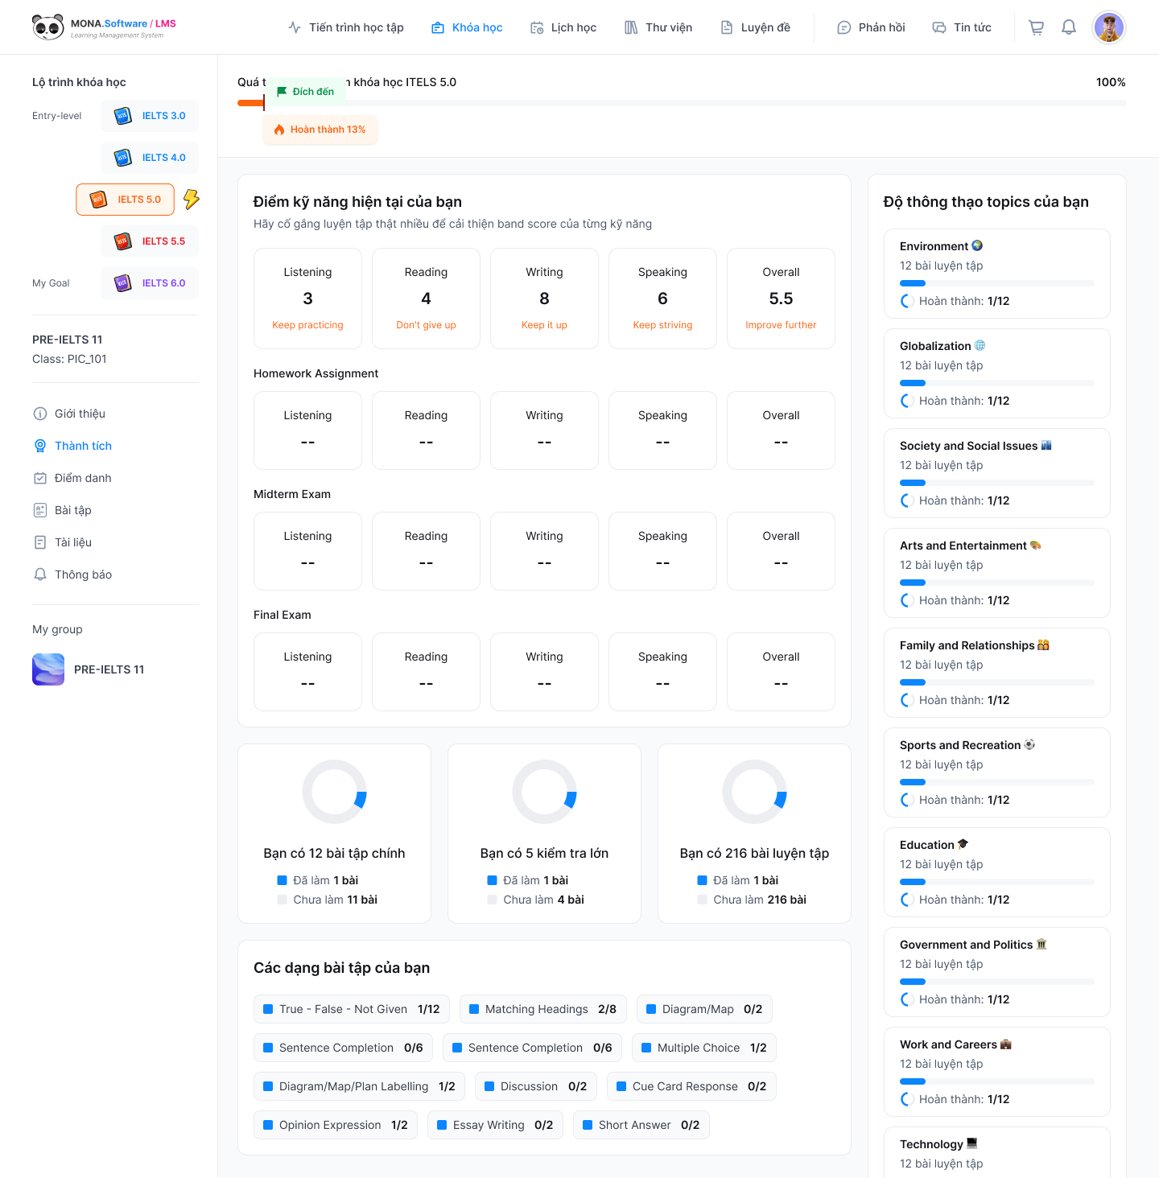
Task: Select the Essay Writing exercise tag
Action: 495,1125
